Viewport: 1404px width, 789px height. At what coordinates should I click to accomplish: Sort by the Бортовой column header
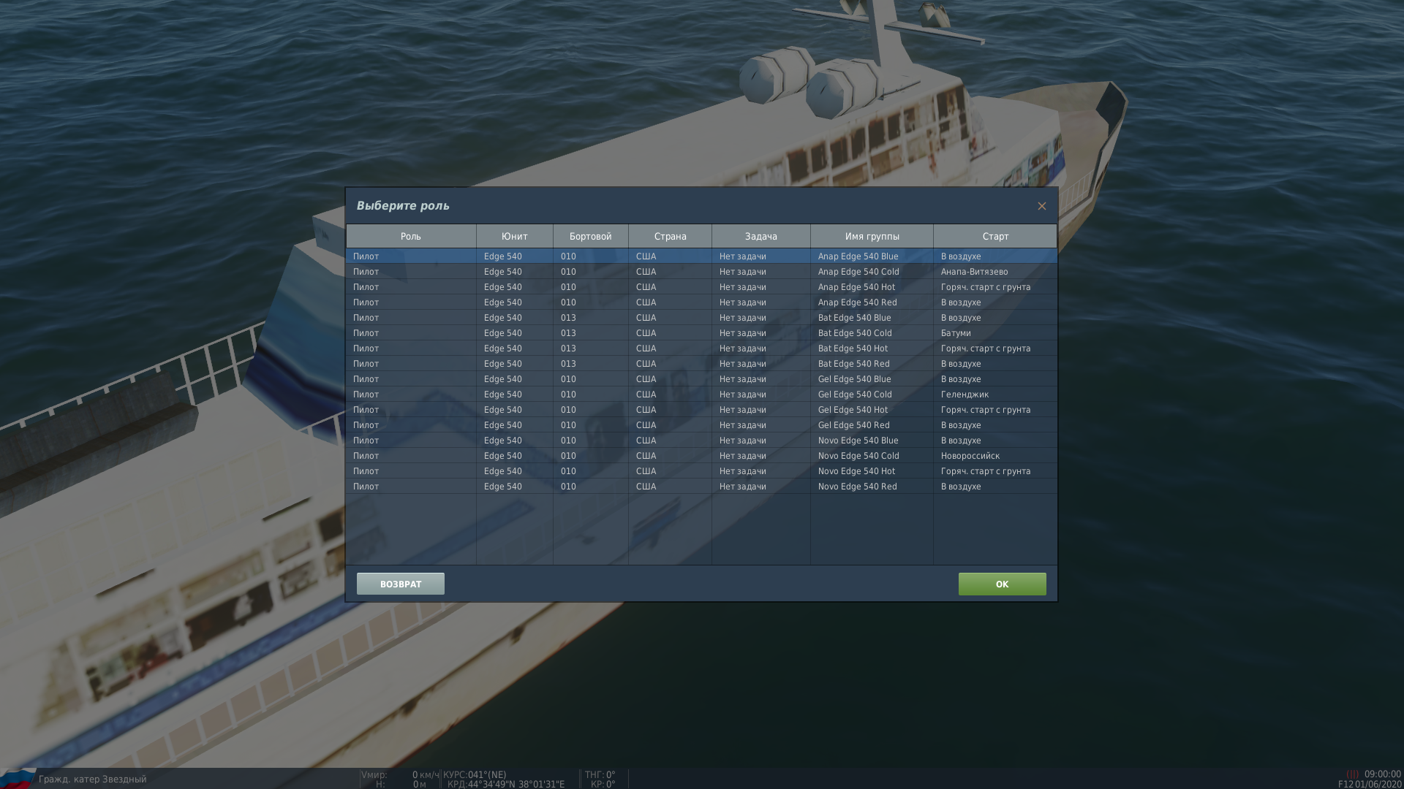click(x=590, y=236)
